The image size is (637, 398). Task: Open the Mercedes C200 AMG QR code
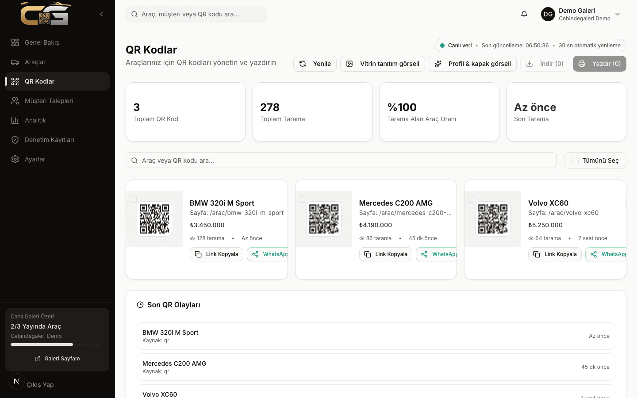point(324,219)
